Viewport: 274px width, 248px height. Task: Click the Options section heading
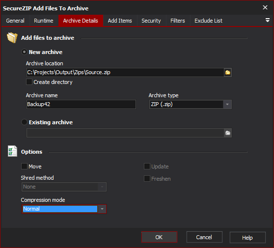(31, 152)
